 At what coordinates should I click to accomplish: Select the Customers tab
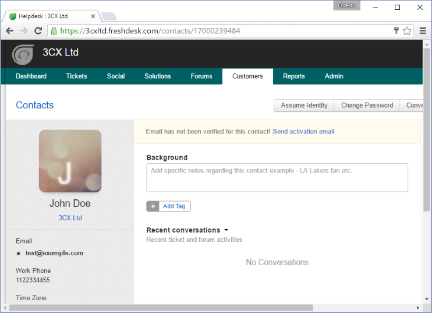247,76
